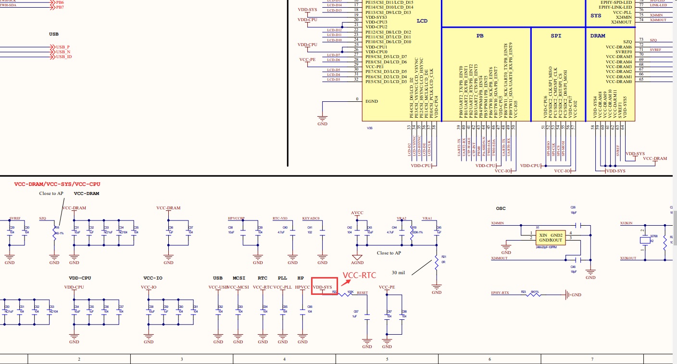Click the 'C41' capacitor designator
Viewport: 677px width, 364px height.
310,227
